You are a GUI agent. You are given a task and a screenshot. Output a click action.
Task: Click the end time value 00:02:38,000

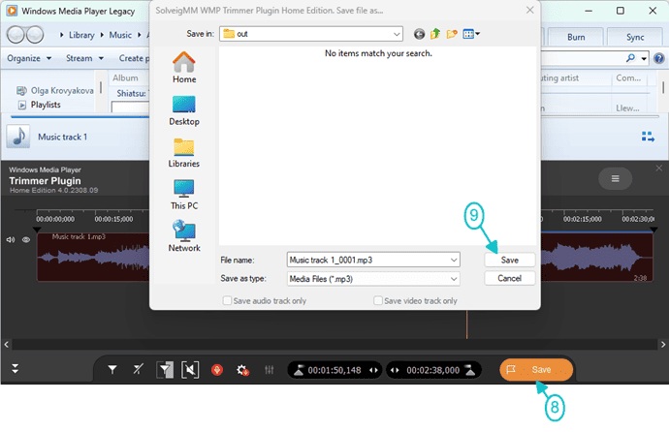(x=432, y=370)
